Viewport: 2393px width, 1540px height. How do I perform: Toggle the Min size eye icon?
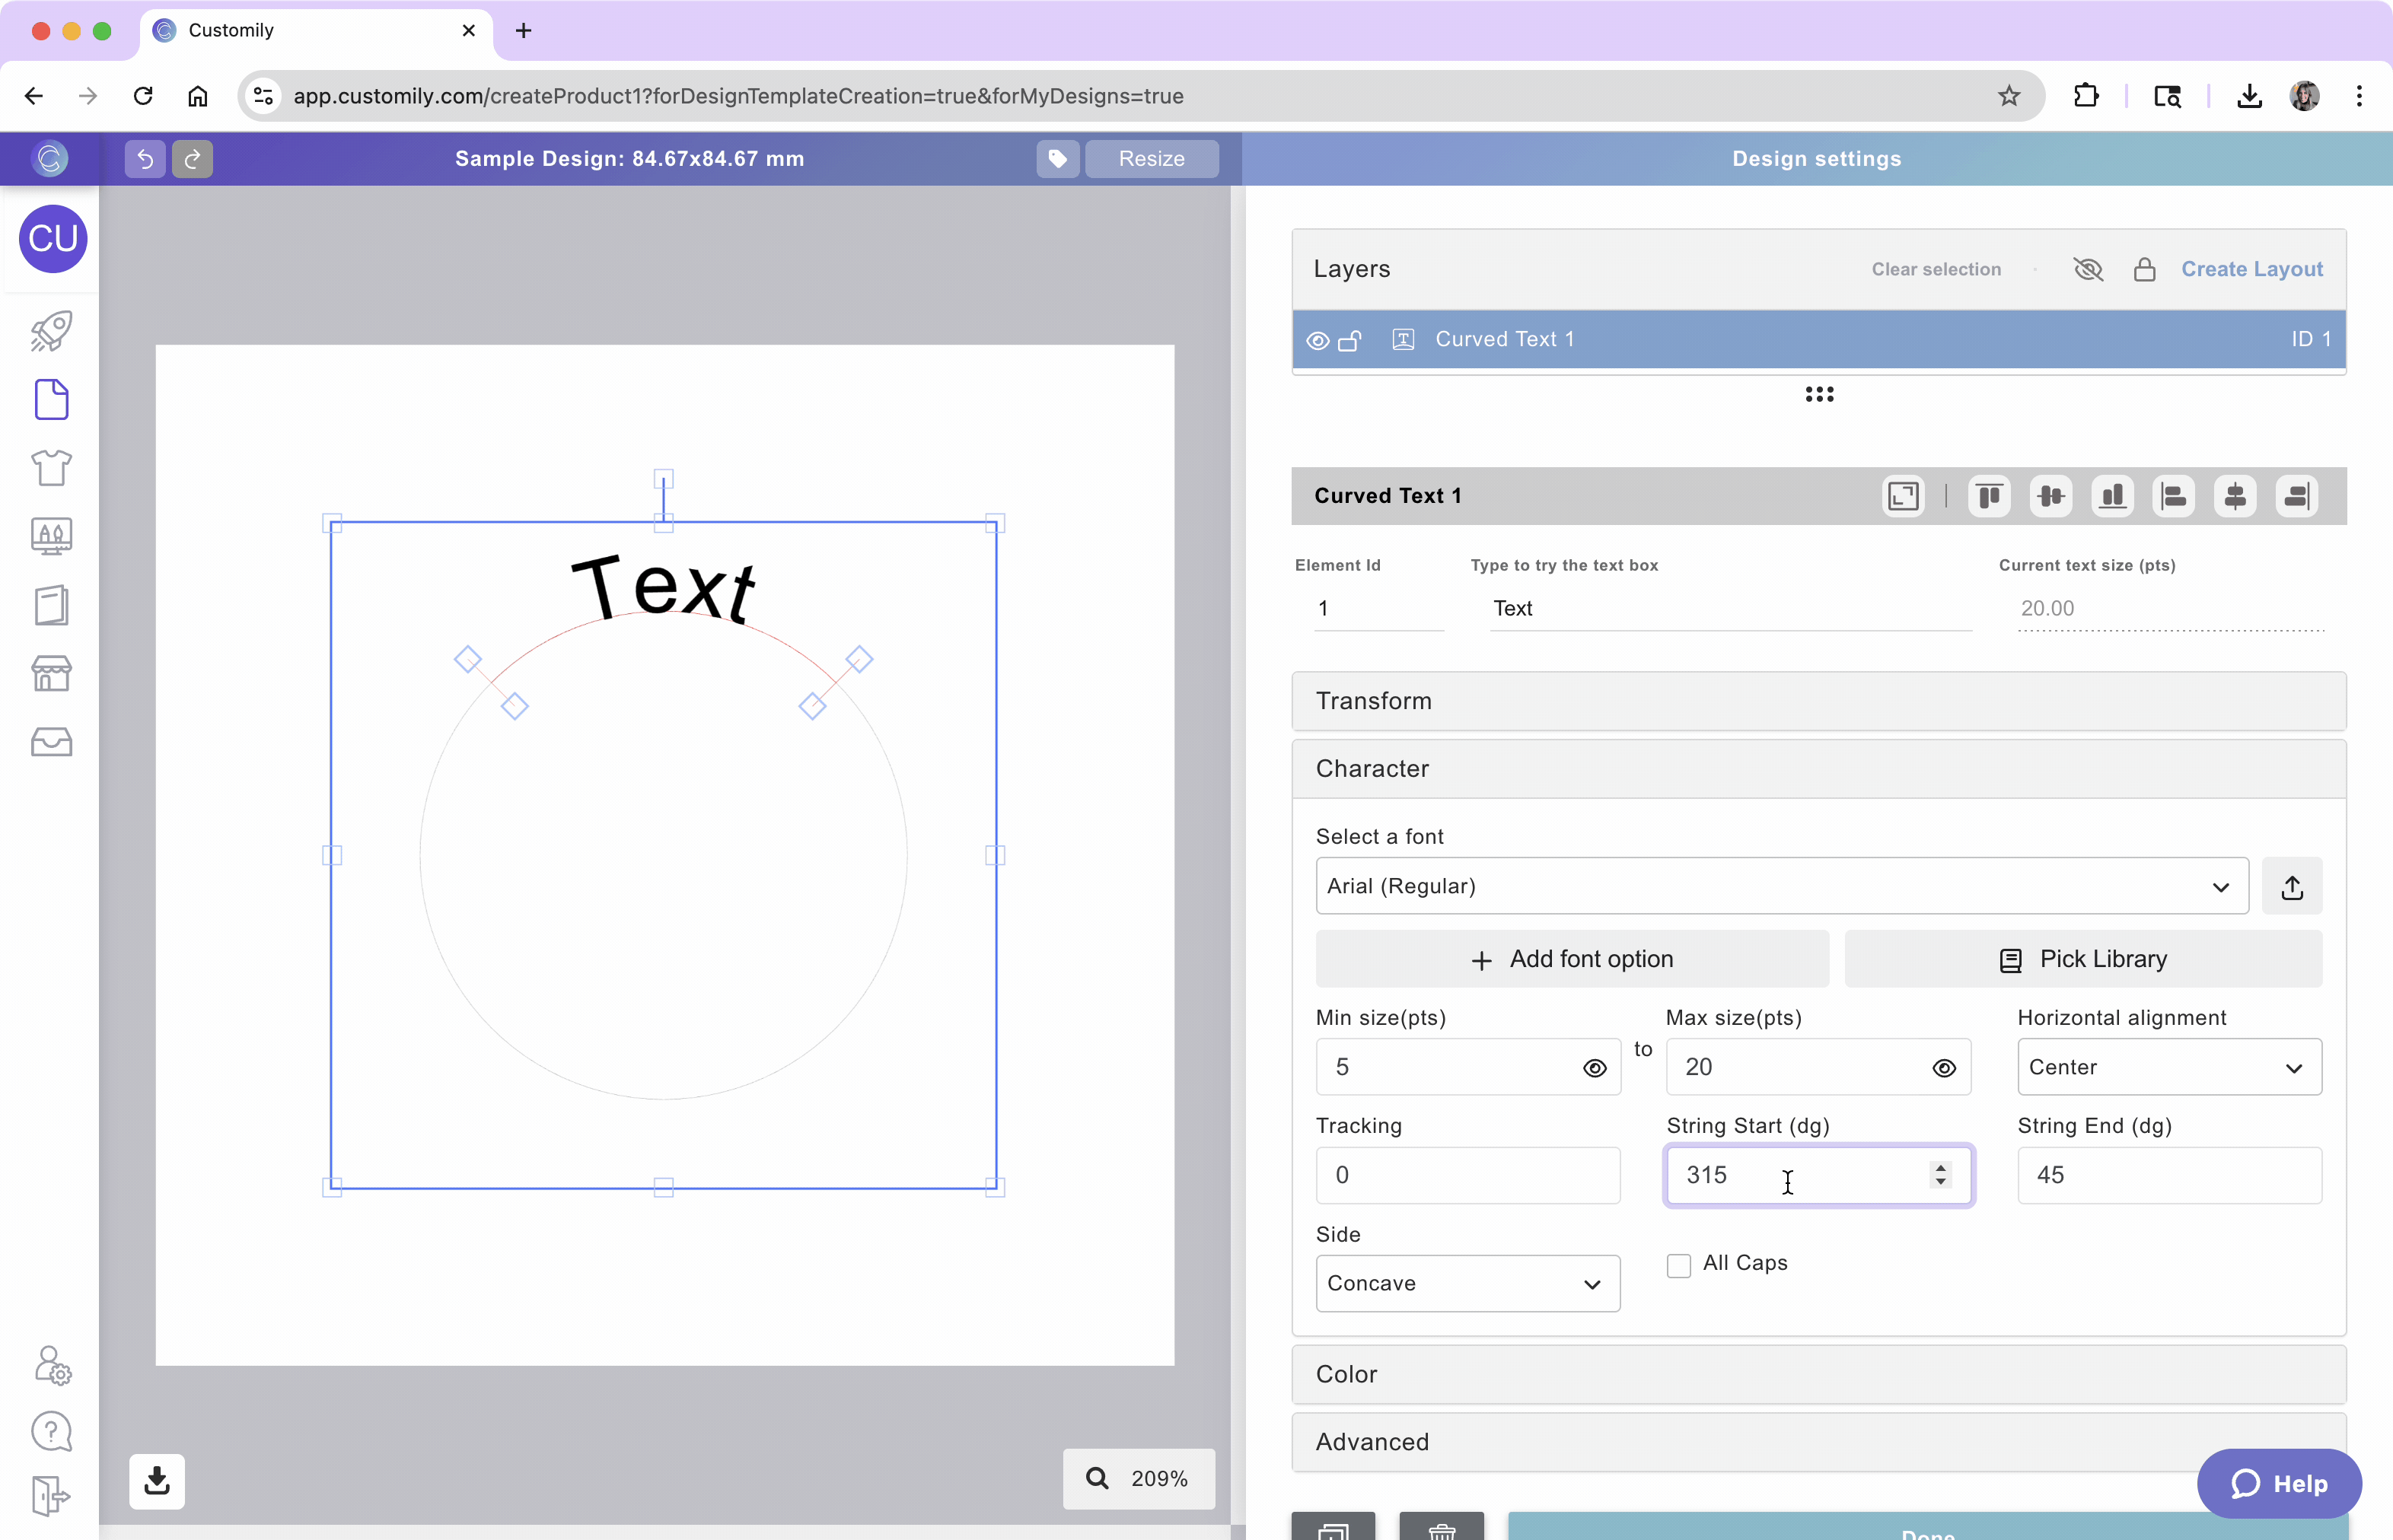pyautogui.click(x=1595, y=1068)
